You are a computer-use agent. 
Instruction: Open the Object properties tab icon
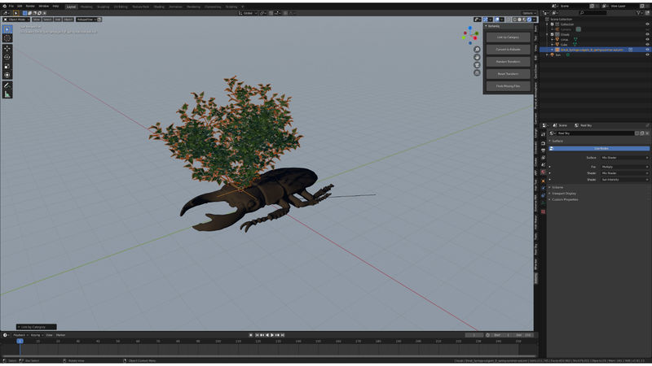[543, 181]
